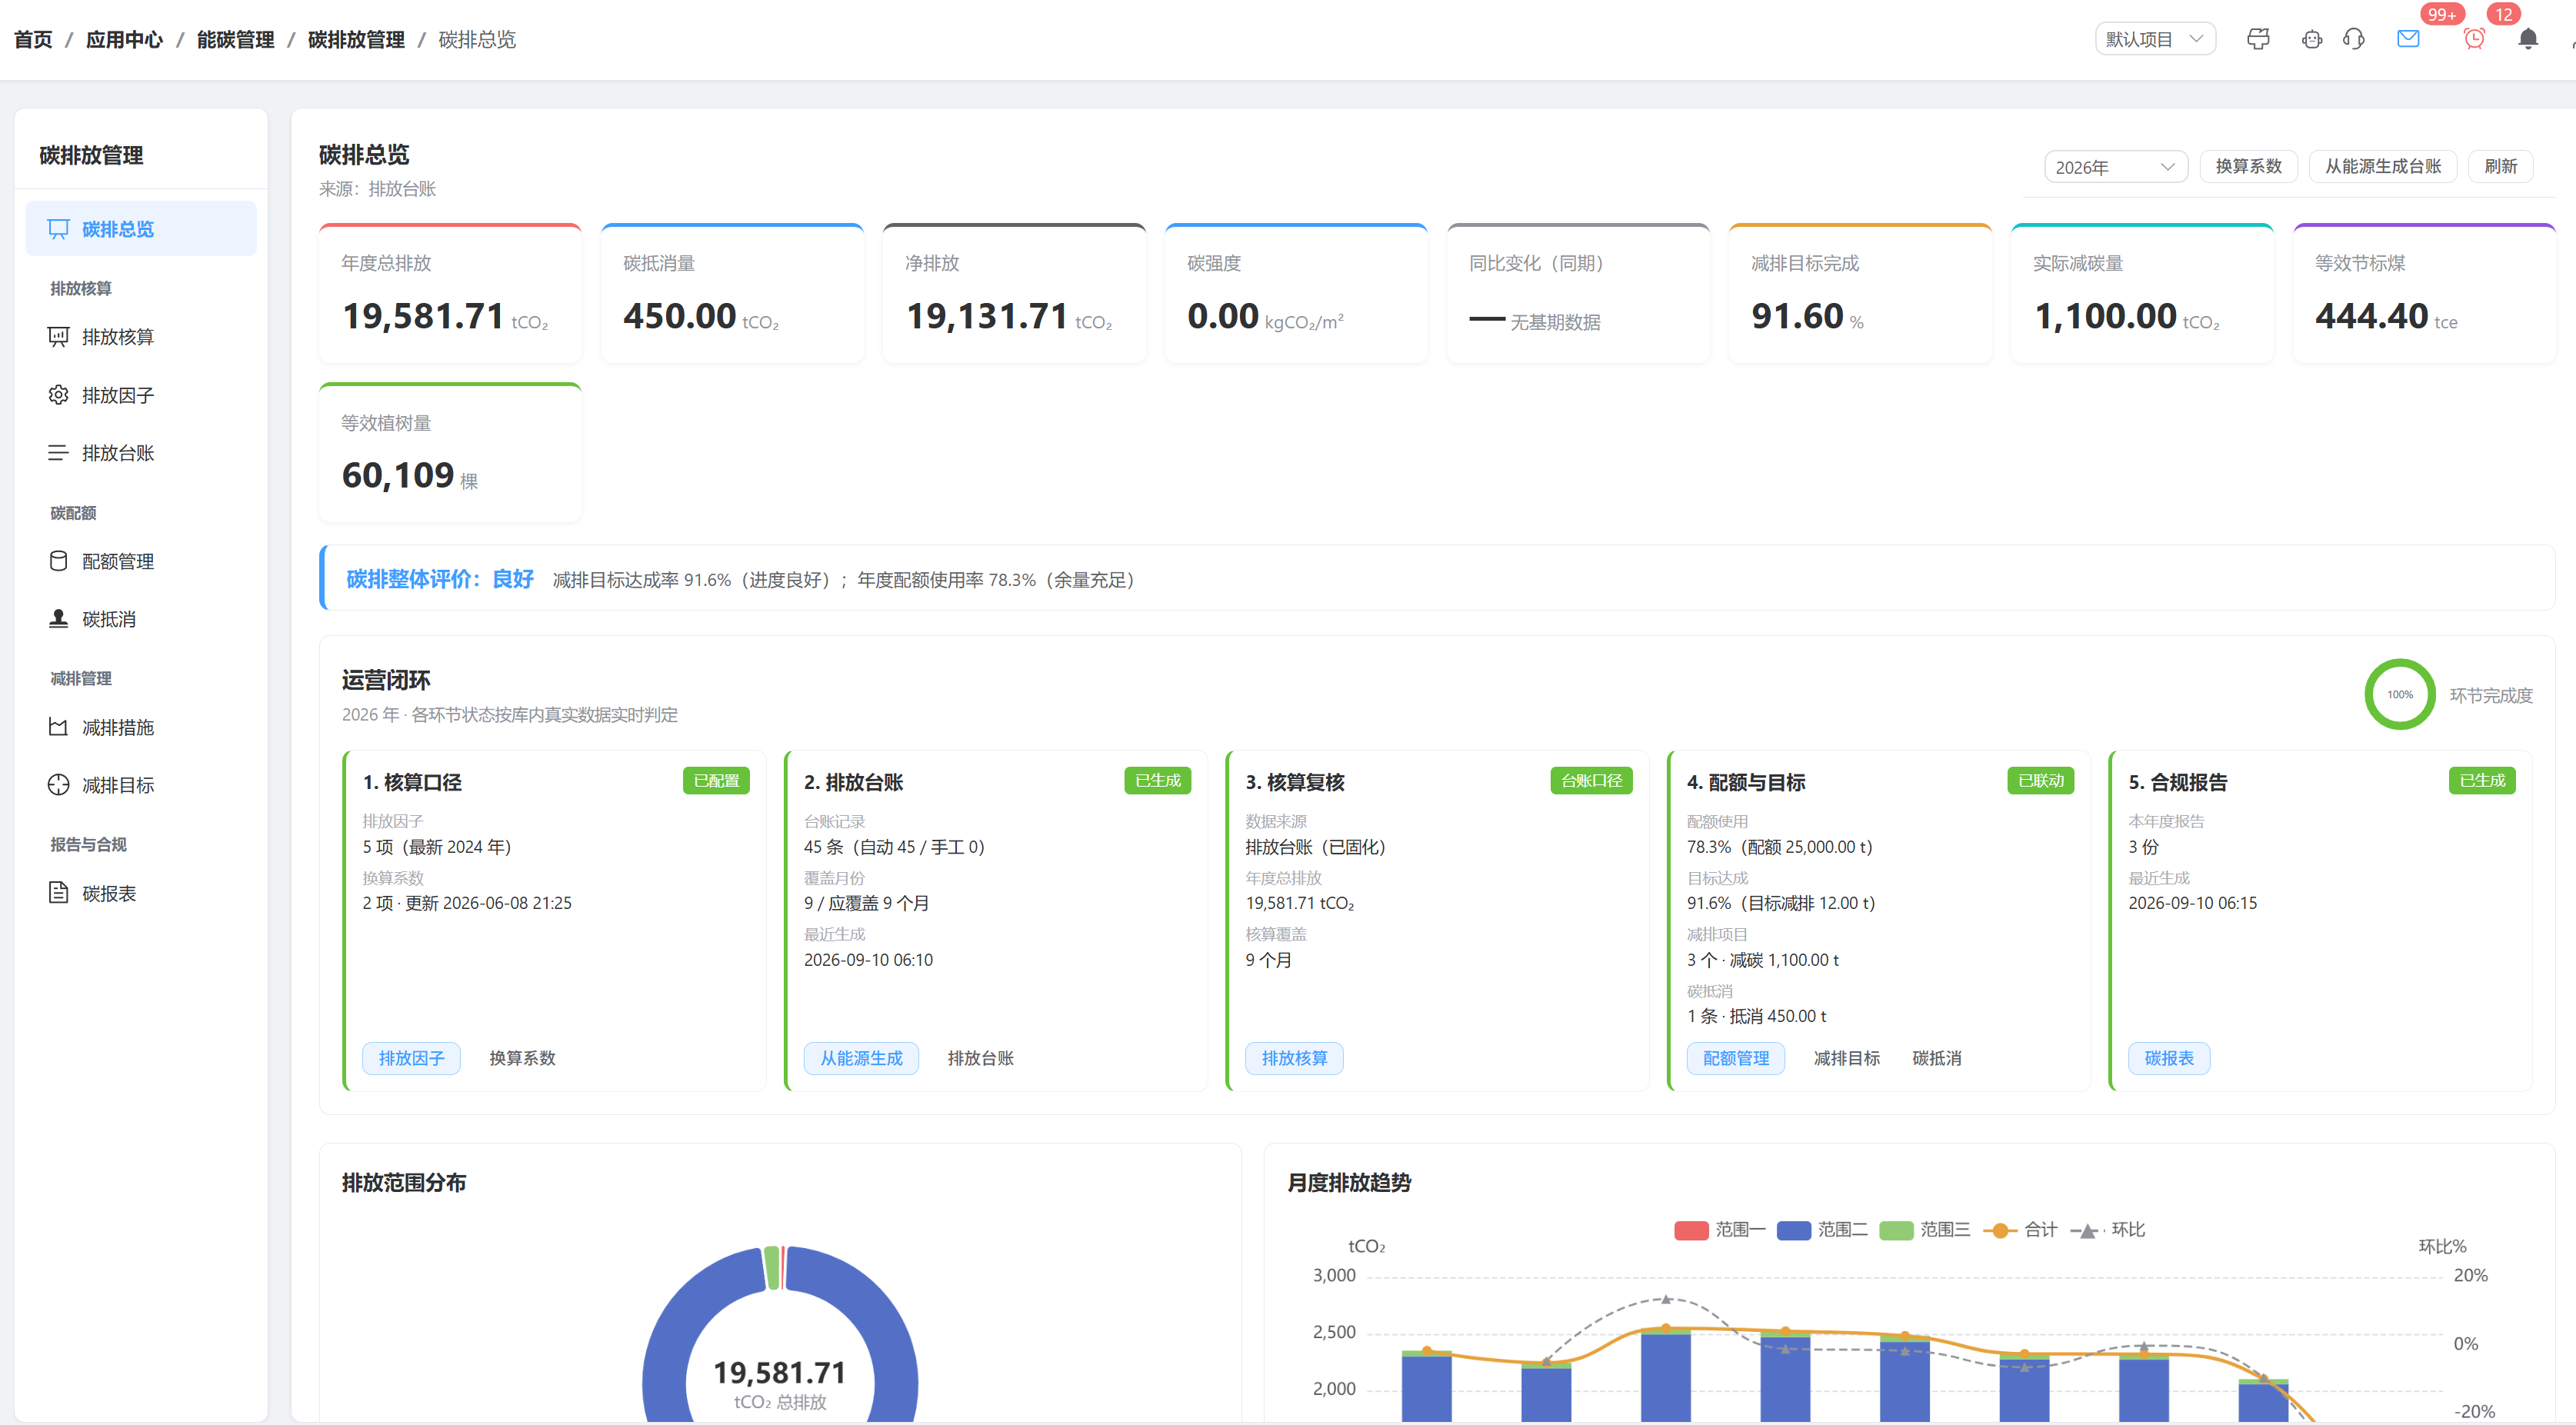The image size is (2576, 1425).
Task: Toggle 环比 line legend item
Action: [x=2108, y=1230]
